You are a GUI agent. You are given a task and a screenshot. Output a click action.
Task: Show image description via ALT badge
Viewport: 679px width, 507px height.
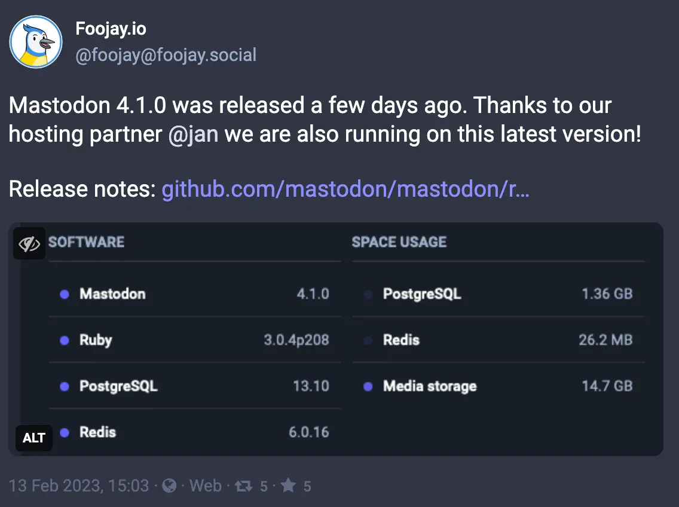point(34,438)
